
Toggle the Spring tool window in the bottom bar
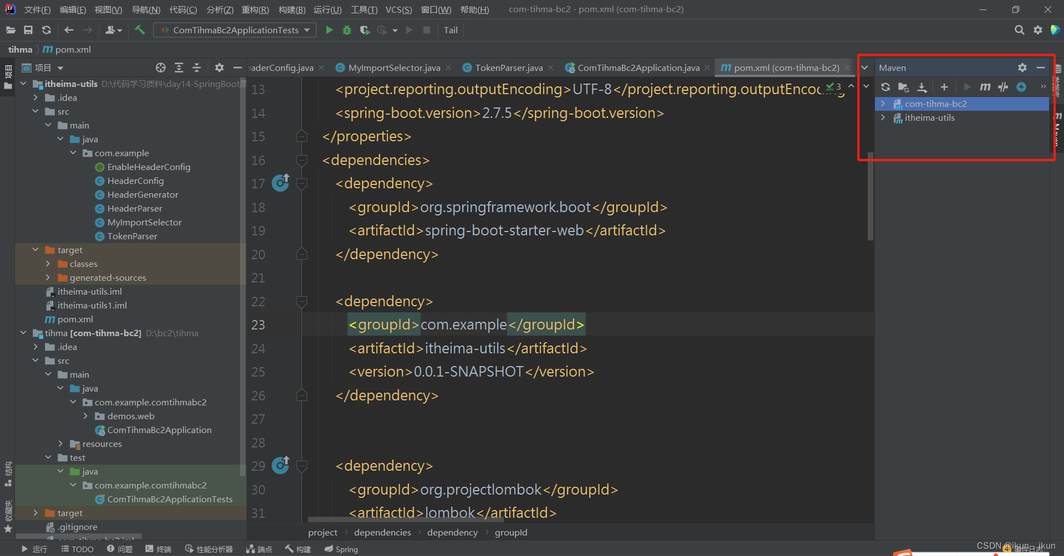click(x=341, y=549)
